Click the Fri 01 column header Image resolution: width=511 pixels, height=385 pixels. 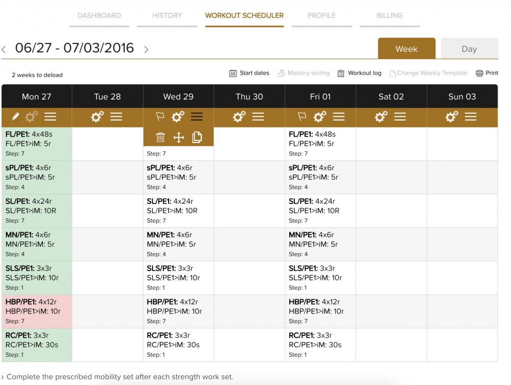pyautogui.click(x=320, y=97)
